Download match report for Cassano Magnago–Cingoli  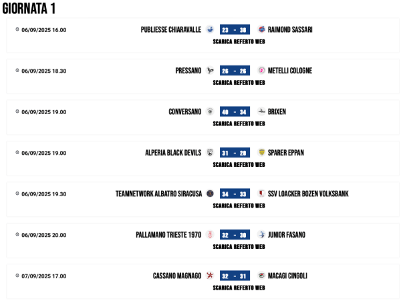239,288
